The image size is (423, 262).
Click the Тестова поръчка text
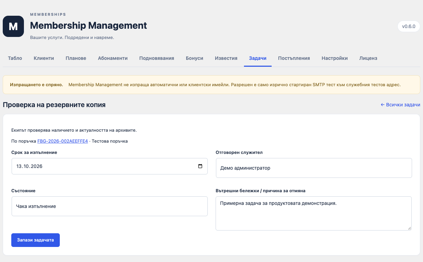pos(110,141)
